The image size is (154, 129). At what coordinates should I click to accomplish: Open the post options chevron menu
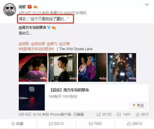pyautogui.click(x=147, y=5)
